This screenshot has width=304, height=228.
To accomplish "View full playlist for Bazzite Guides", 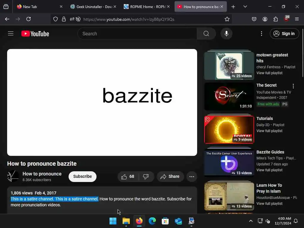I will pyautogui.click(x=269, y=170).
